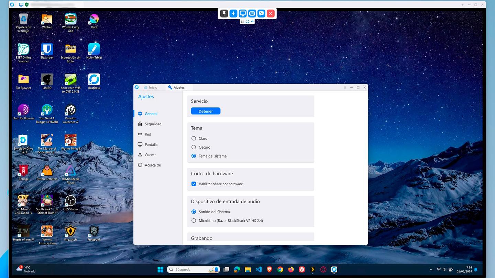
Task: Select the Claro theme option
Action: [194, 138]
